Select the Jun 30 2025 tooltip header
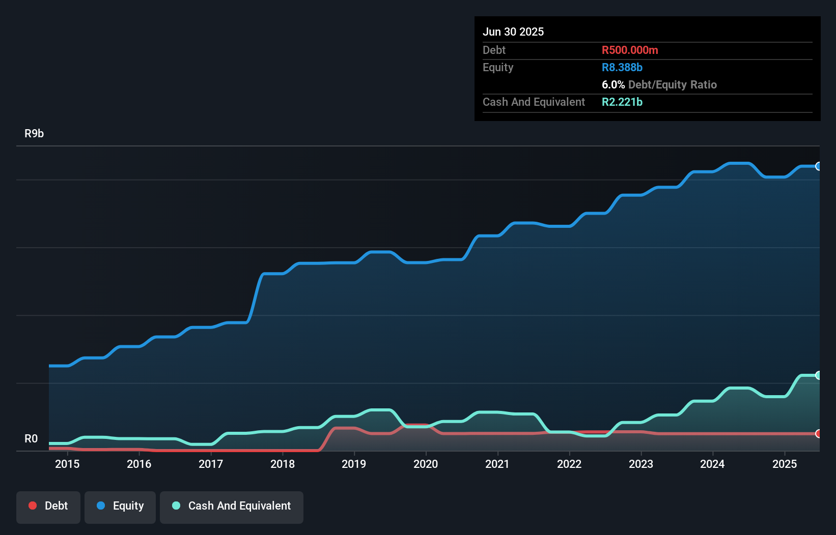Screen dimensions: 836x535 point(513,32)
